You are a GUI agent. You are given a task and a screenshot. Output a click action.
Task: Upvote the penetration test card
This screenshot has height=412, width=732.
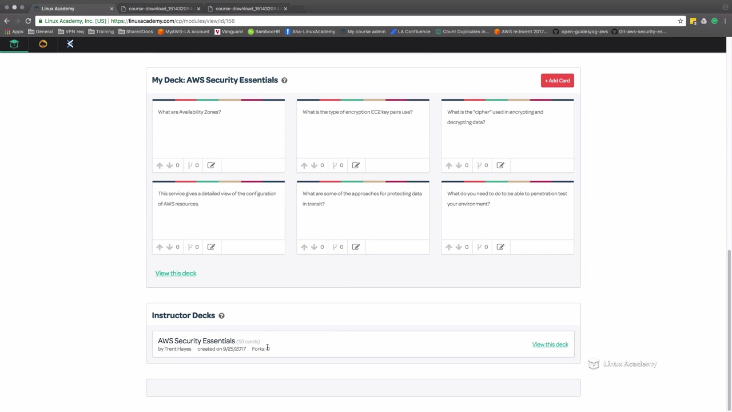(x=449, y=247)
